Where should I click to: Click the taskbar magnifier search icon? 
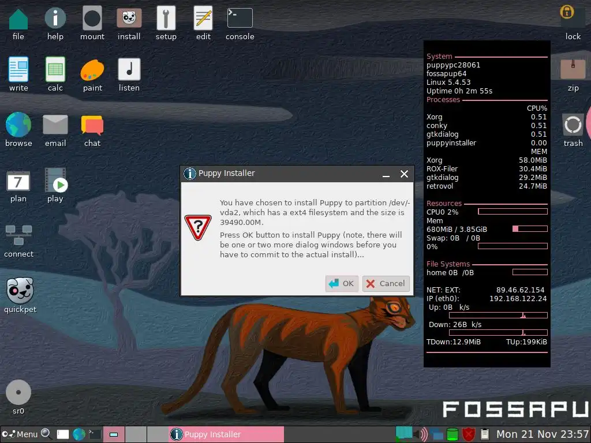tap(46, 434)
